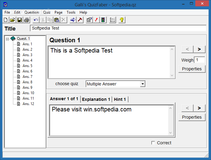Click into the answer text area
This screenshot has width=211, height=160.
(109, 120)
